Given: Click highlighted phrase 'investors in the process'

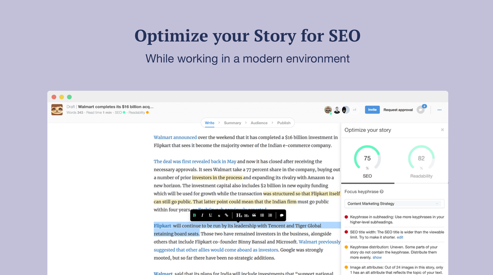Looking at the screenshot, I should [x=217, y=177].
